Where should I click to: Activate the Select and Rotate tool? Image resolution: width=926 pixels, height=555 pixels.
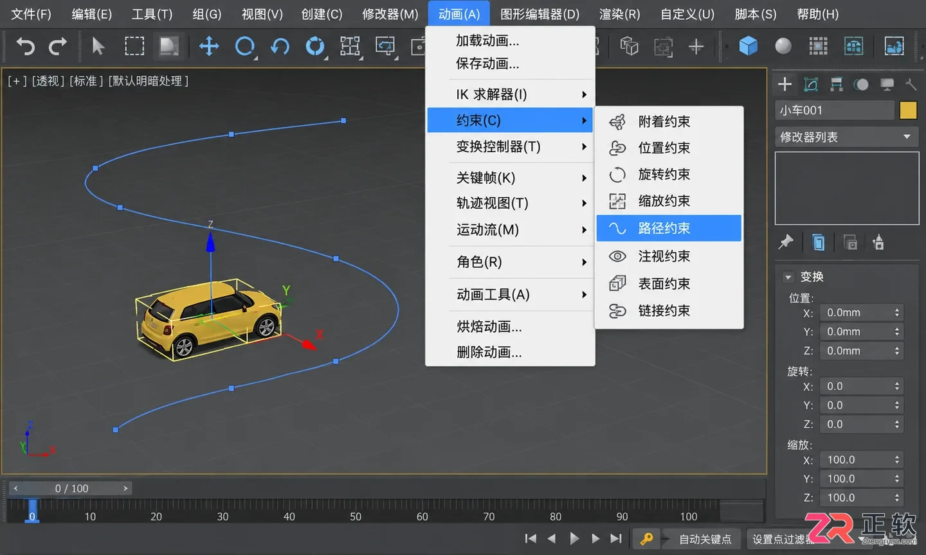pyautogui.click(x=245, y=46)
